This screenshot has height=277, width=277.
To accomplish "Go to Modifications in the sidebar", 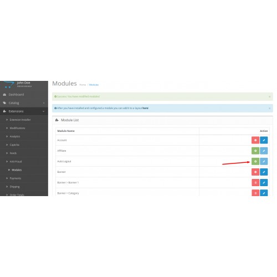I will click(17, 128).
